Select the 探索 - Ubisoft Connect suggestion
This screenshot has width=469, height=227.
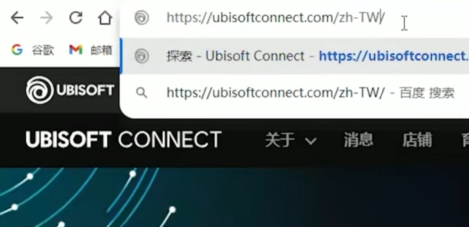(294, 56)
